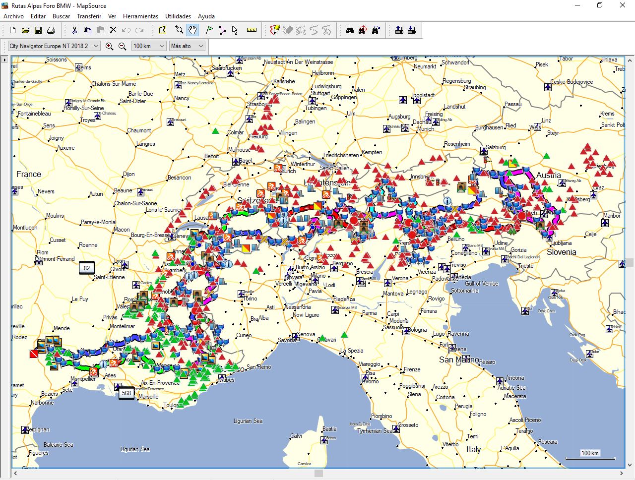Click the Redo arrow icon

(139, 30)
